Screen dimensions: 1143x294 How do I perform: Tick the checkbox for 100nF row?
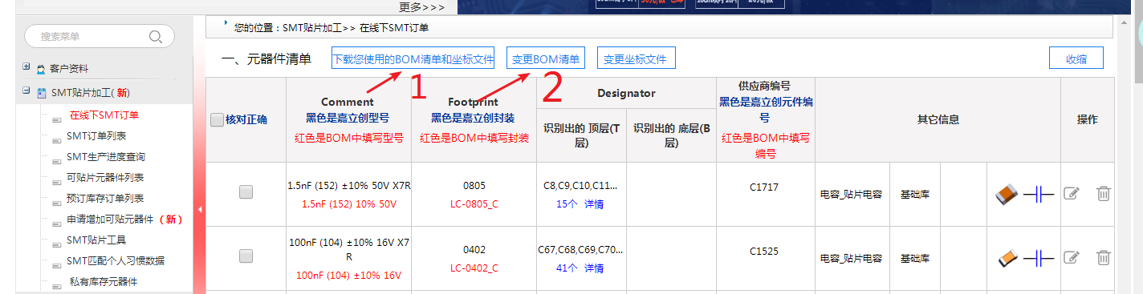coord(246,256)
